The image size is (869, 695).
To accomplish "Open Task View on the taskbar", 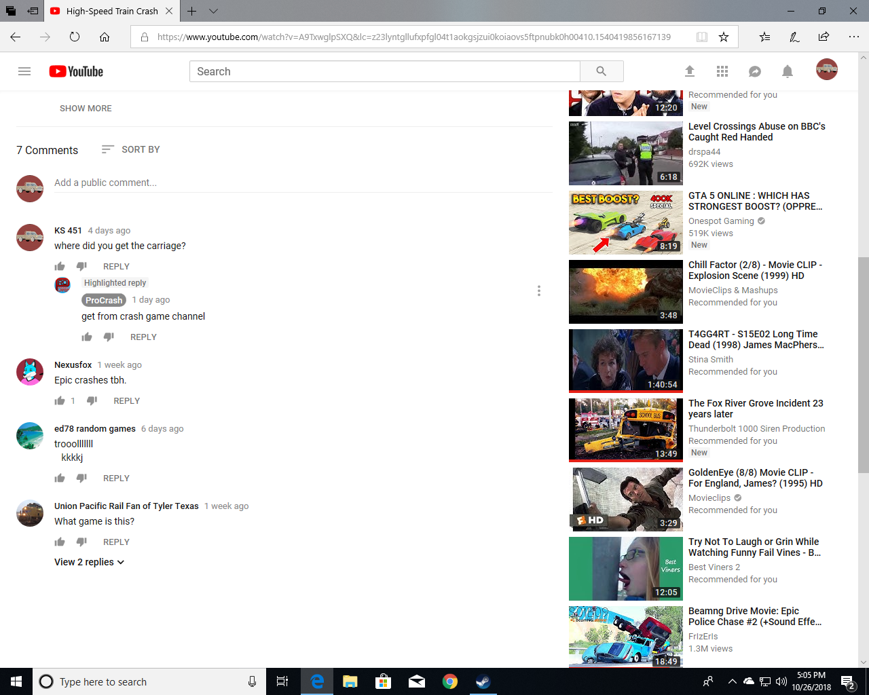I will pos(282,681).
